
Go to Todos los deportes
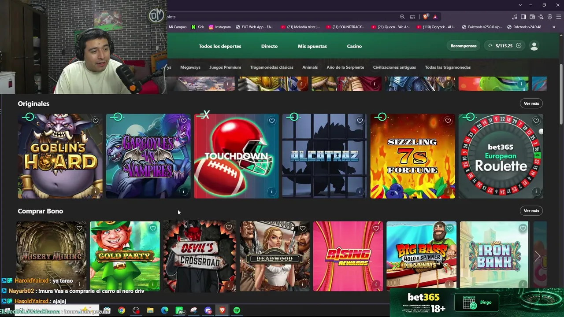click(220, 46)
